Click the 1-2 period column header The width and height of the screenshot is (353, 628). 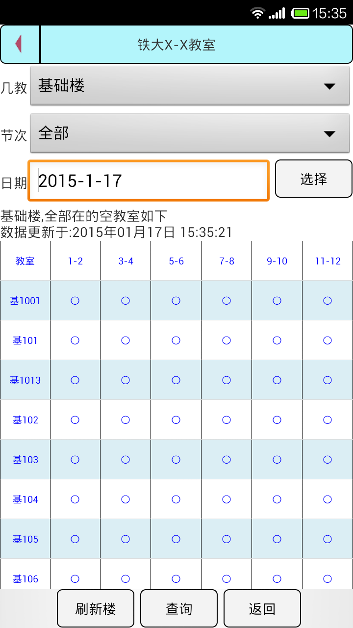click(x=75, y=261)
